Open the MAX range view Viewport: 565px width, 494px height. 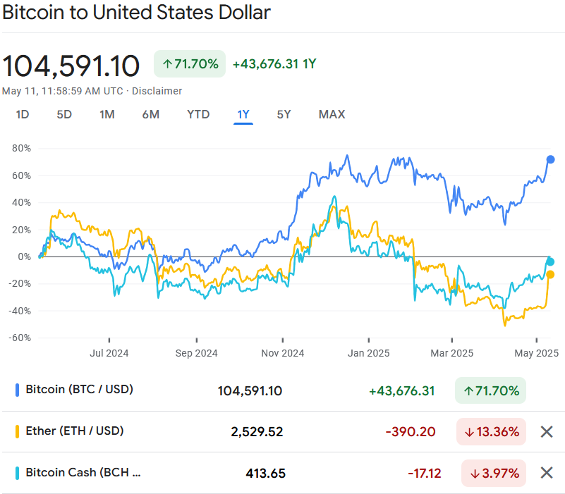point(332,114)
